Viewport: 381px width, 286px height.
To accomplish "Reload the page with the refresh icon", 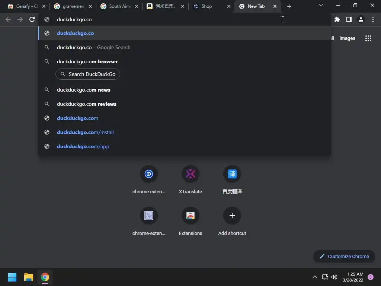I will [32, 19].
